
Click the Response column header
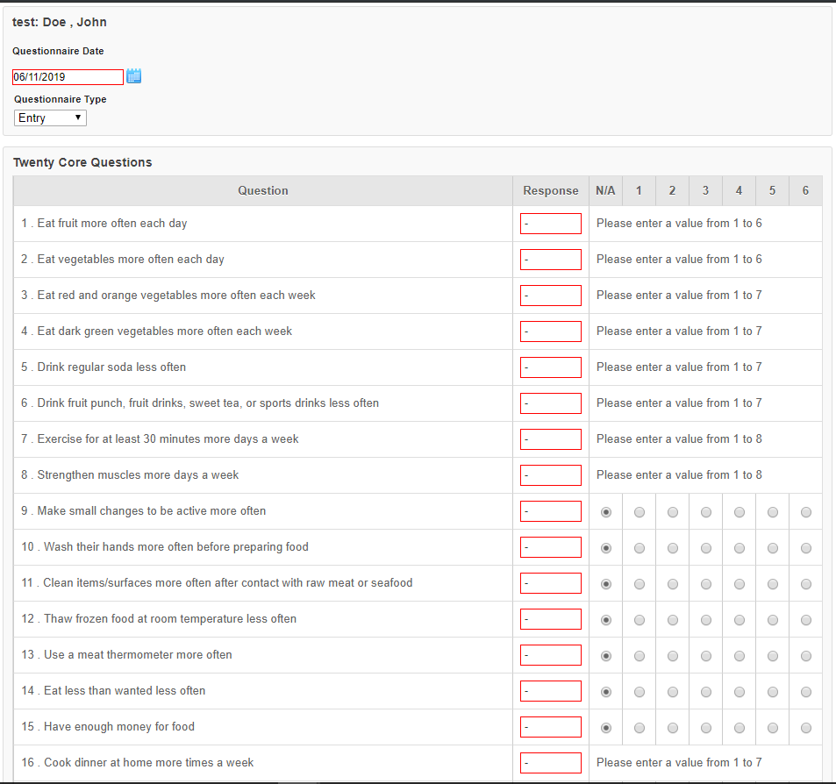click(551, 191)
